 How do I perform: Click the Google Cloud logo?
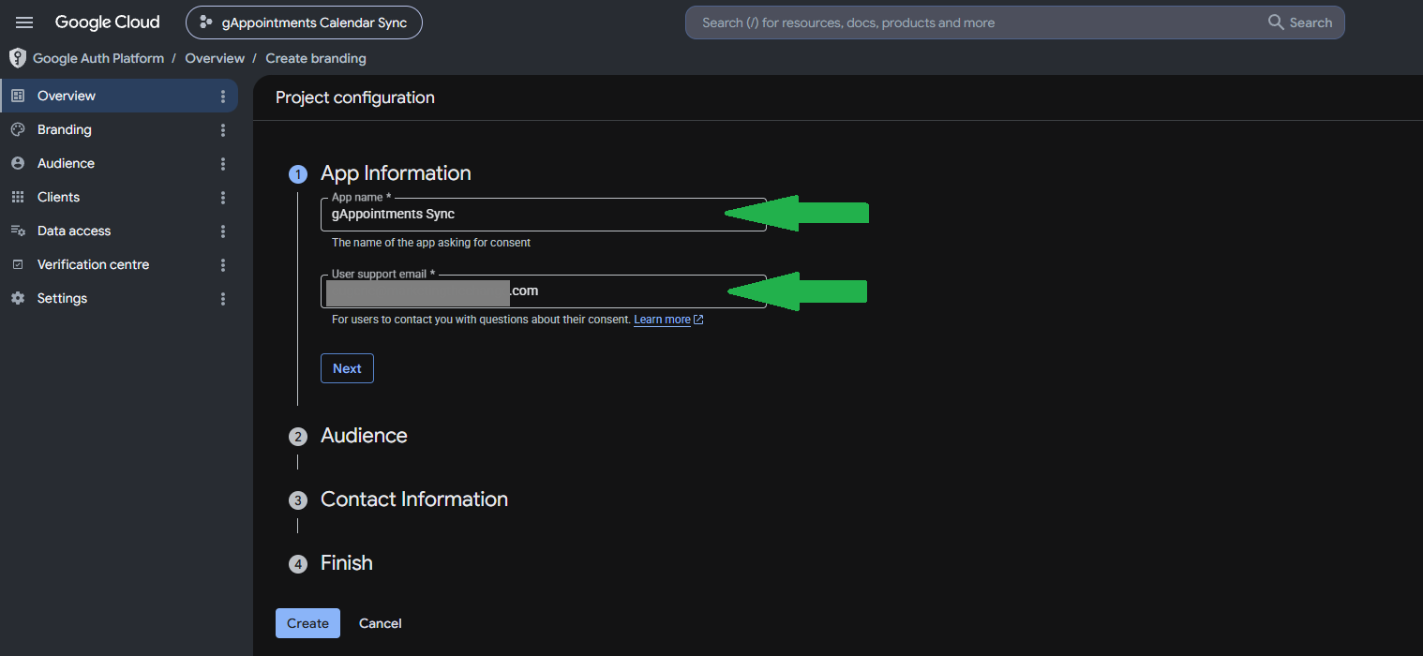pyautogui.click(x=107, y=22)
